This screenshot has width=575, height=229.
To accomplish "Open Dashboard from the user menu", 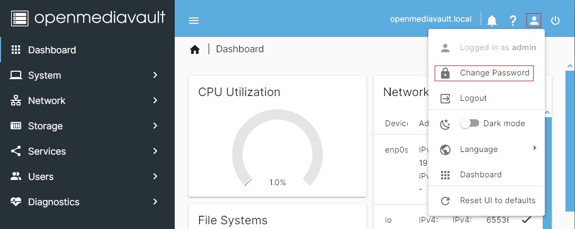I will tap(480, 175).
